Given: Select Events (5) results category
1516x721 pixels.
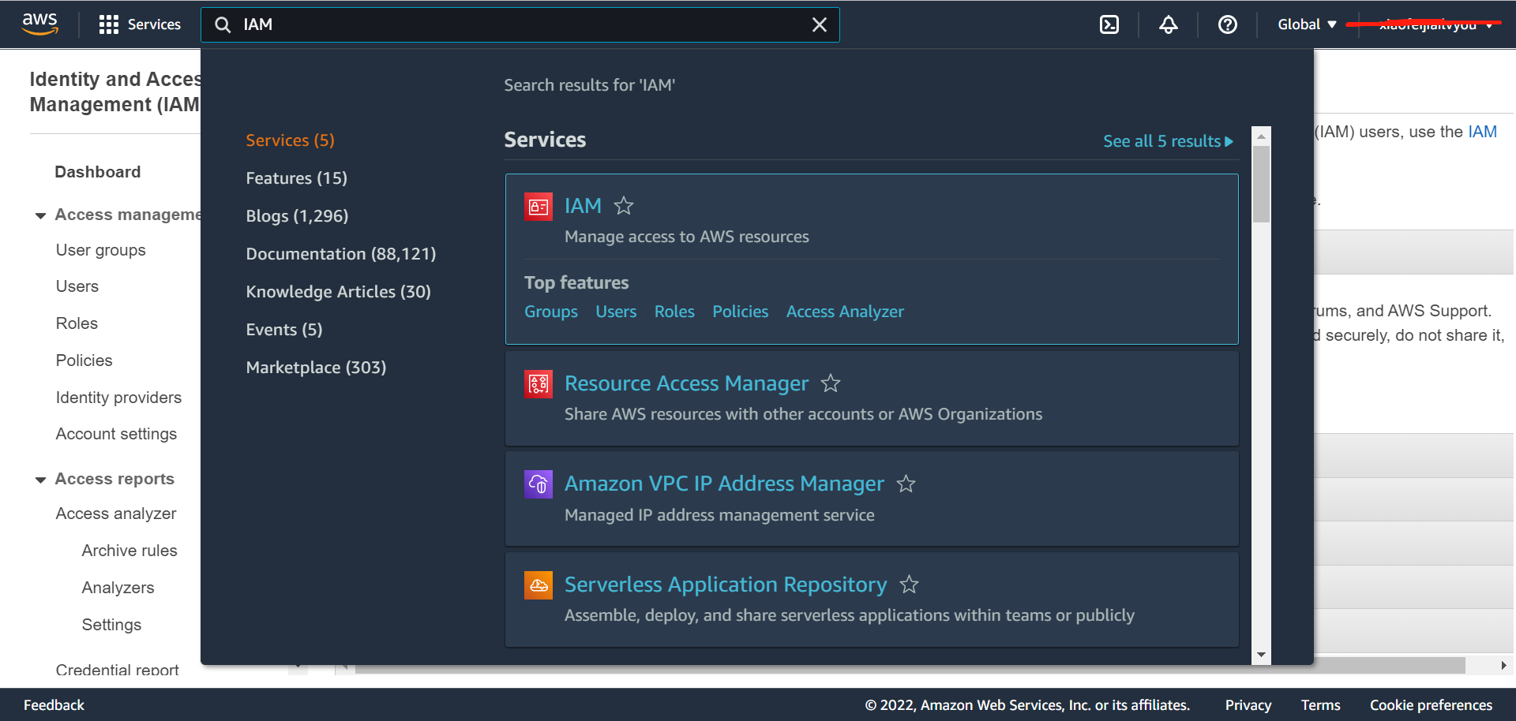Looking at the screenshot, I should click(x=283, y=330).
